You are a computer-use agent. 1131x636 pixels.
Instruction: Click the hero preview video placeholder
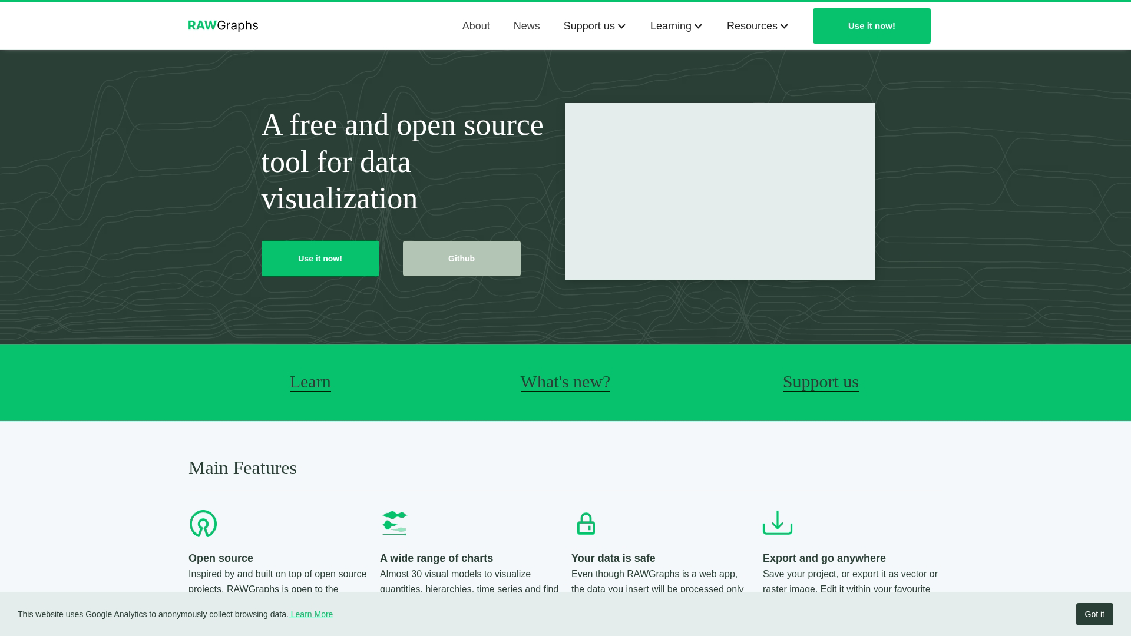point(720,191)
